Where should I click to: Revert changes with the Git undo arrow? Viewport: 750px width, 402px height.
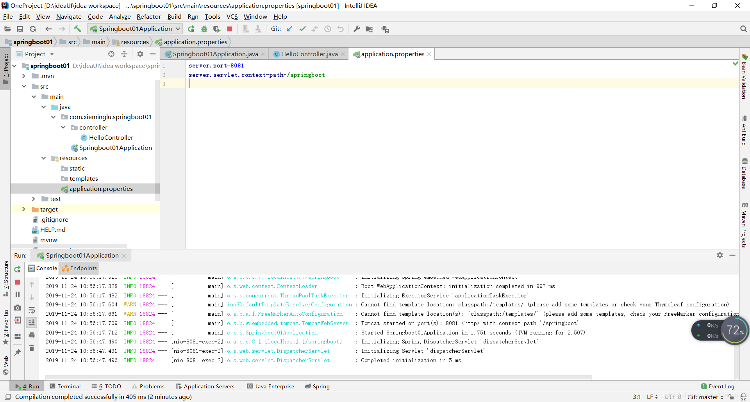(x=341, y=29)
